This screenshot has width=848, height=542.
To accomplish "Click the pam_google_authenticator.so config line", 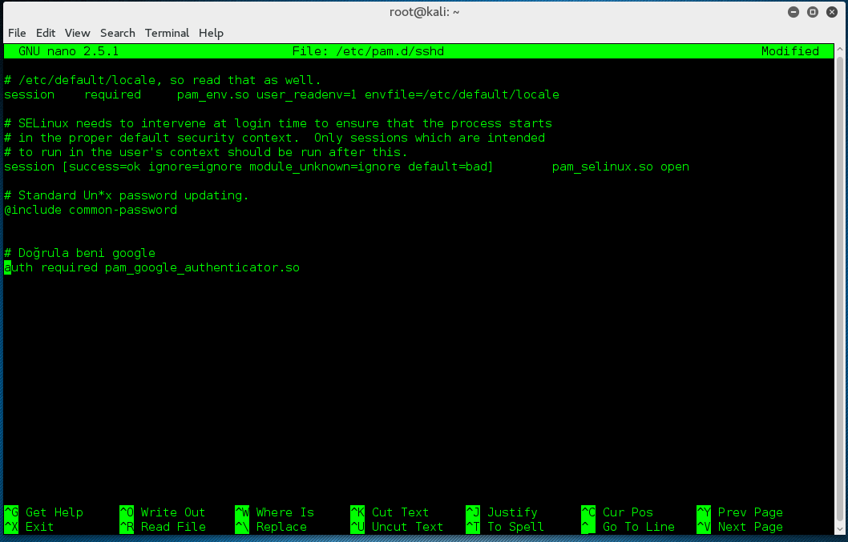I will click(x=151, y=267).
